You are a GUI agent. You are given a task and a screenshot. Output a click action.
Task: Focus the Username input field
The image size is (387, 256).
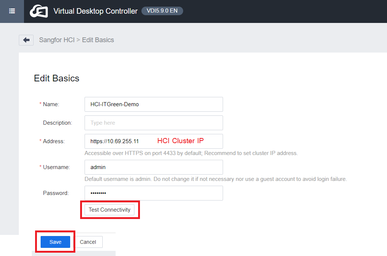pos(154,167)
